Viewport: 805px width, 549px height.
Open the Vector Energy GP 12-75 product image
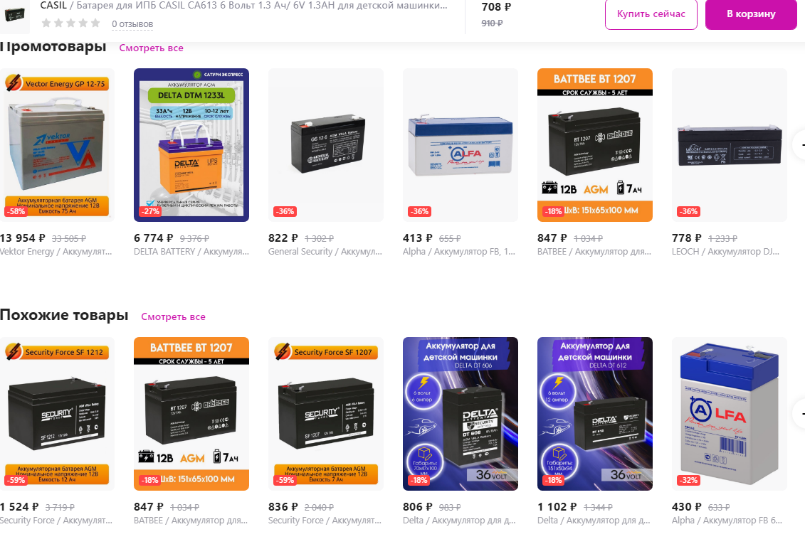56,144
